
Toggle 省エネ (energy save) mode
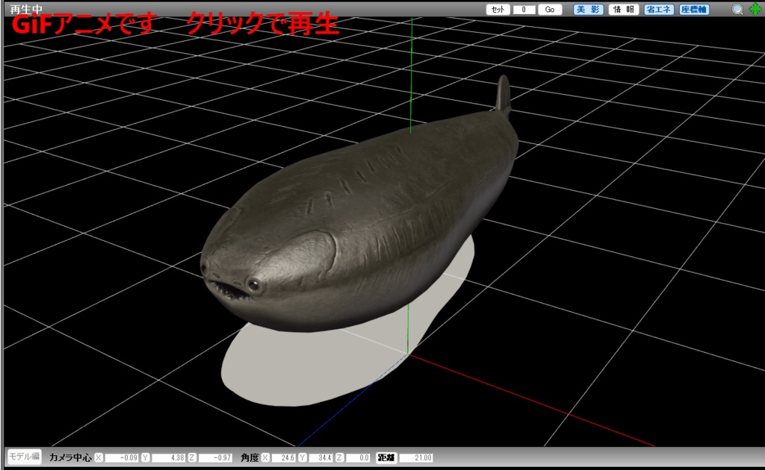click(657, 10)
